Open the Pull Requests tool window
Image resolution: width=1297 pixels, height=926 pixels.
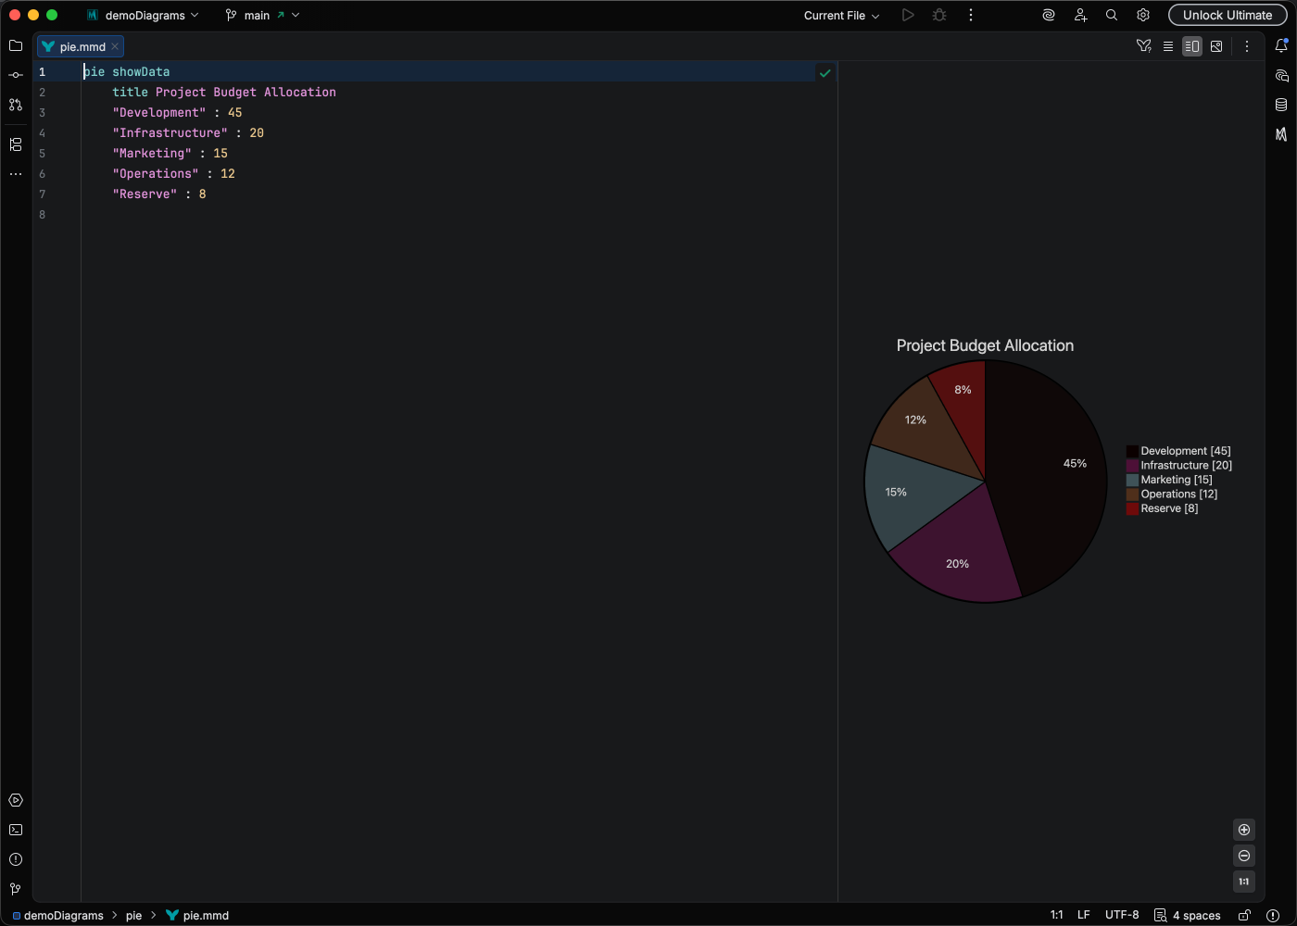pyautogui.click(x=16, y=105)
